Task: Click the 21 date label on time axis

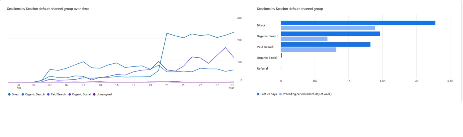Action: point(167,85)
